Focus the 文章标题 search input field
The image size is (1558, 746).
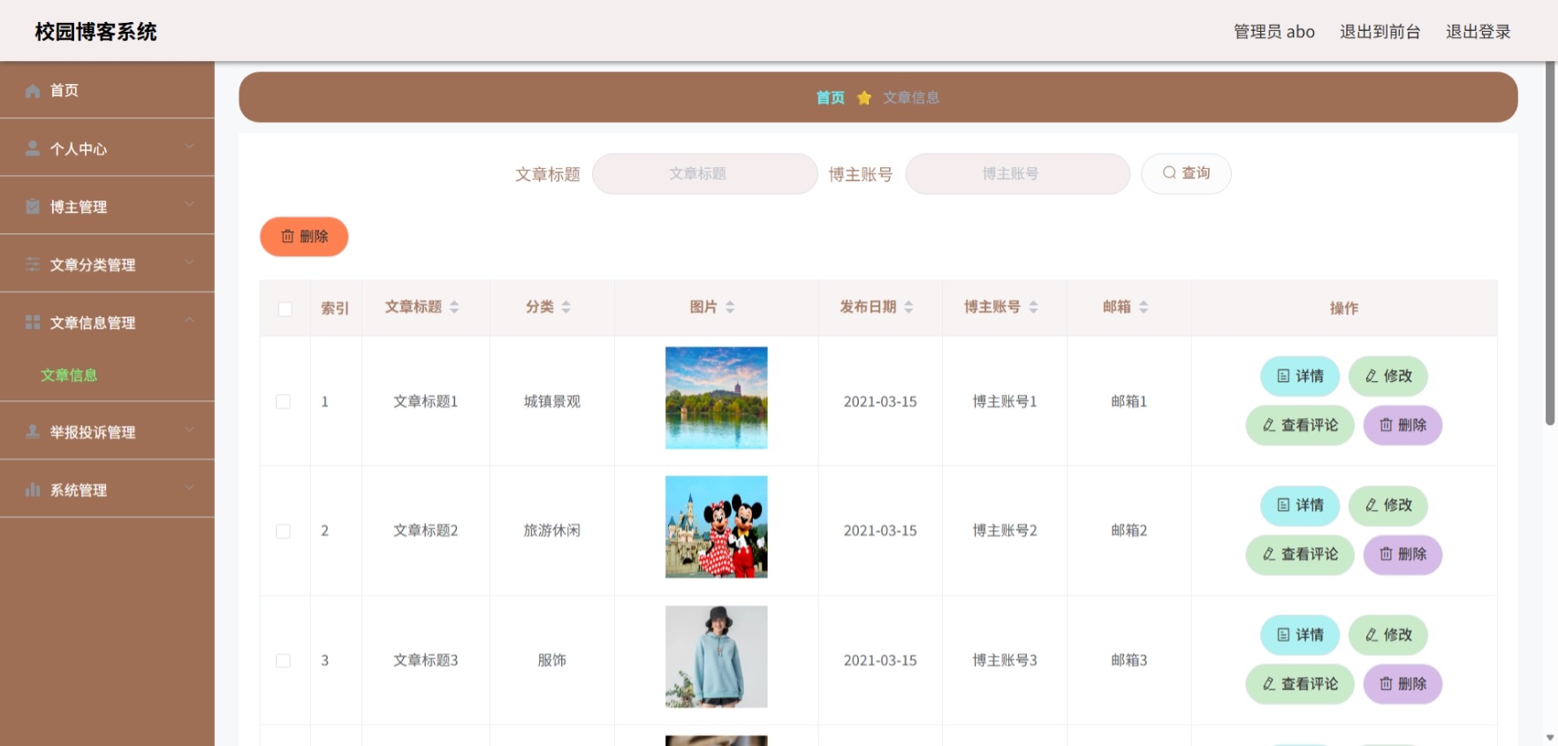(x=705, y=173)
